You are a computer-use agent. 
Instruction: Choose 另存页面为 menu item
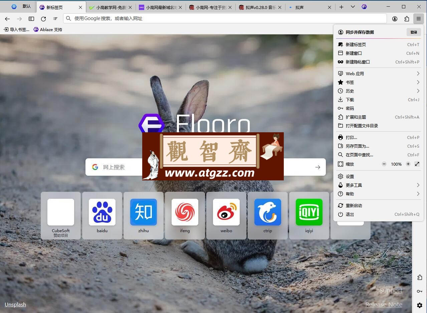pyautogui.click(x=379, y=146)
